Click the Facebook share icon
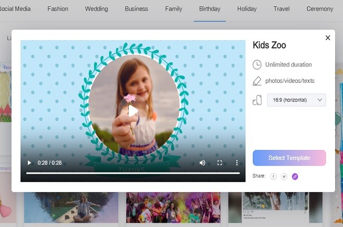This screenshot has height=227, width=343. click(273, 176)
